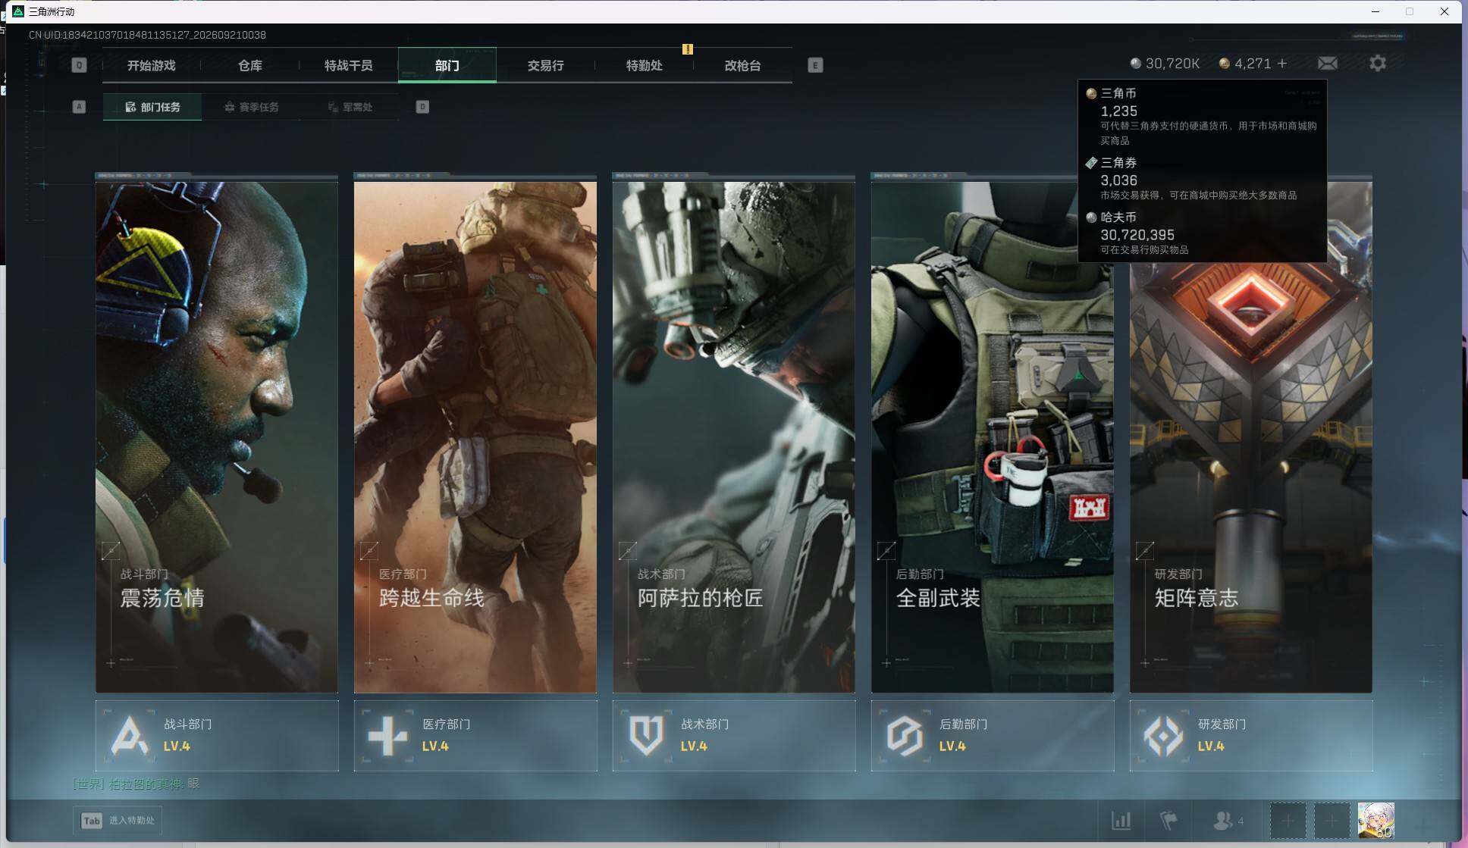Click the 三角币 heading in tooltip

(x=1118, y=93)
